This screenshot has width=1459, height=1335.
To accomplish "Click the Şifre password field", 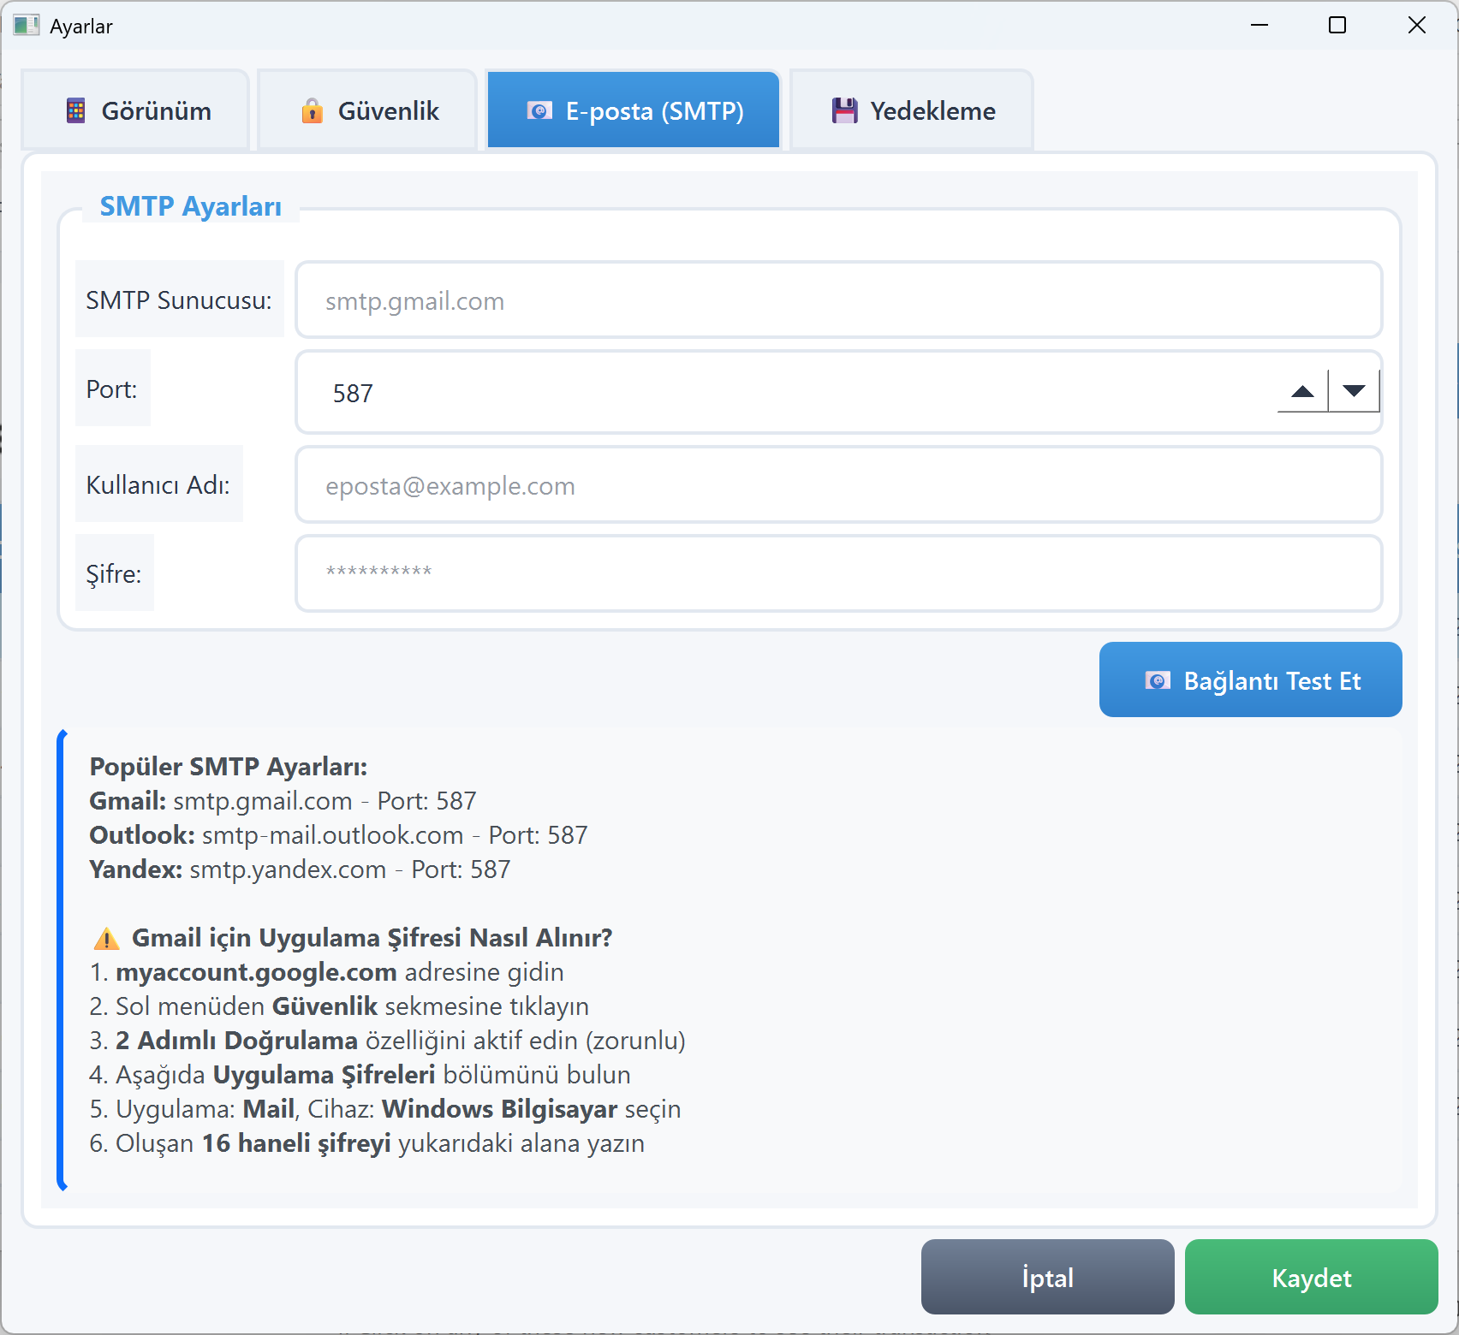I will pyautogui.click(x=838, y=573).
